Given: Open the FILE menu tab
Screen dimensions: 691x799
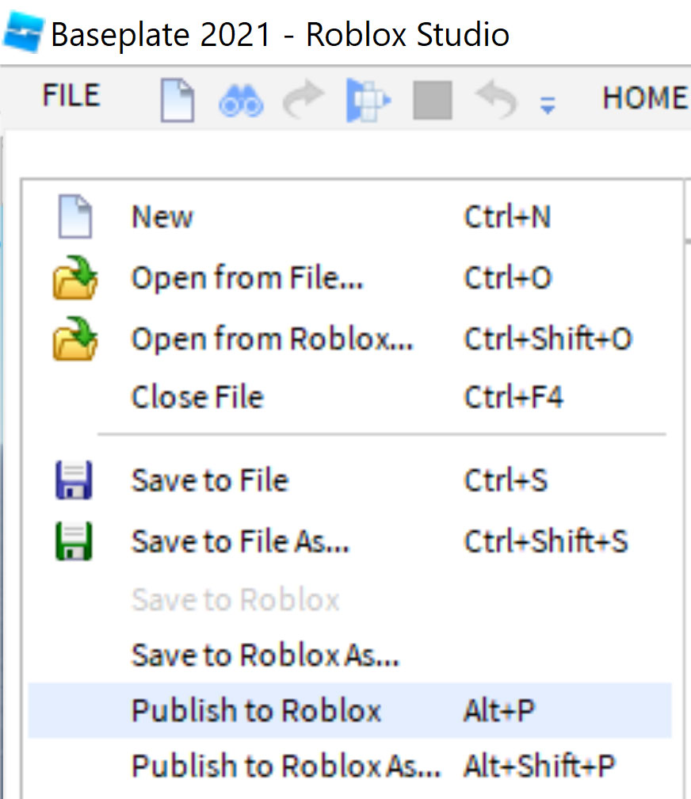Looking at the screenshot, I should click(71, 96).
